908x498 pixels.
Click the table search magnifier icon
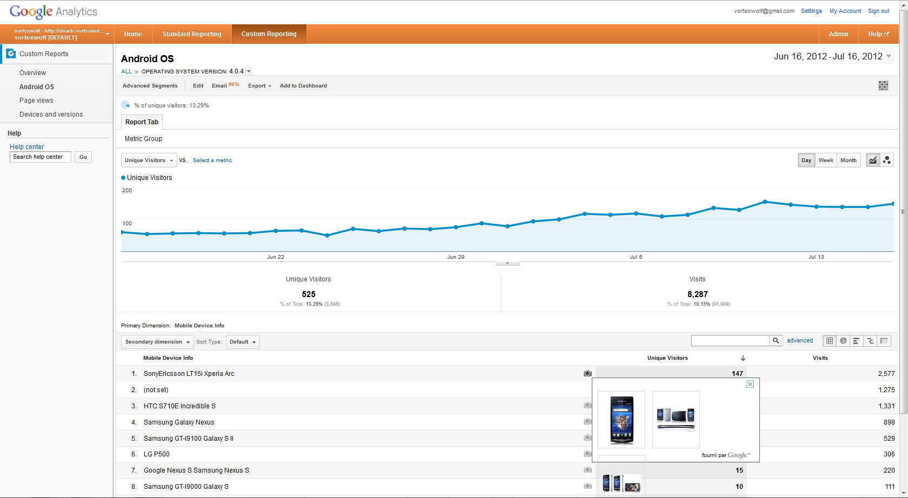coord(776,340)
